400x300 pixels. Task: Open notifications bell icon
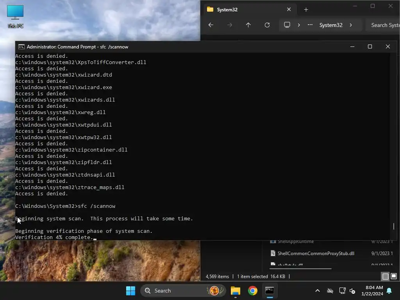[x=389, y=291]
